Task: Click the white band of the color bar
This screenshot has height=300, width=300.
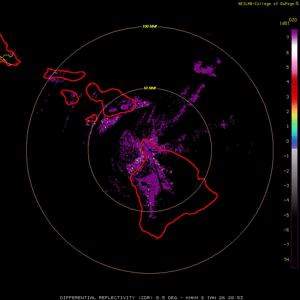Action: 294,50
